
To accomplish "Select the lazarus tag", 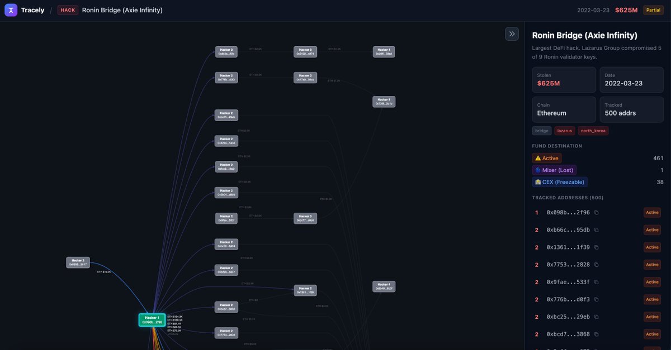I will pos(565,131).
